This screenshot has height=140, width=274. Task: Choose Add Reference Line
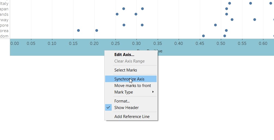click(132, 117)
